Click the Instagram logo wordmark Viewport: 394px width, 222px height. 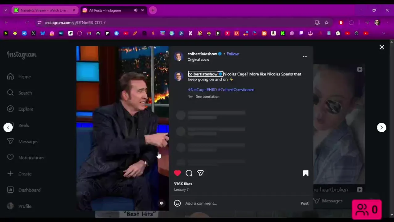point(22,55)
